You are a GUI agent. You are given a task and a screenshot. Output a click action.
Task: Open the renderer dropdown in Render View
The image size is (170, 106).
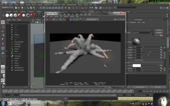[93, 20]
